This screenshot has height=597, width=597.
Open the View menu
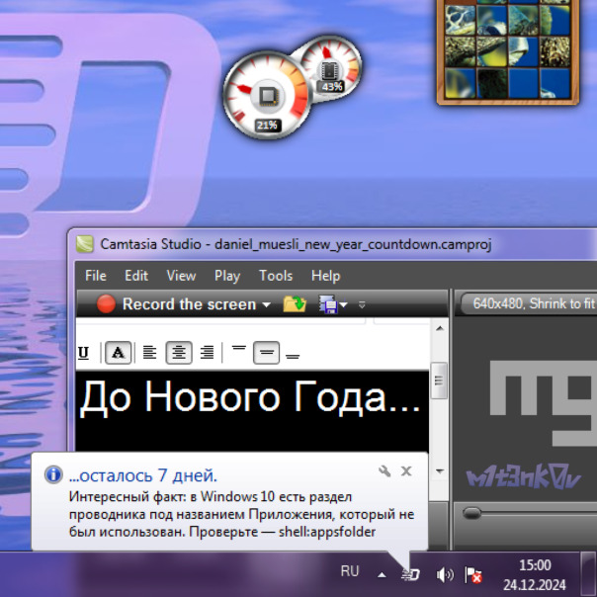tap(181, 276)
